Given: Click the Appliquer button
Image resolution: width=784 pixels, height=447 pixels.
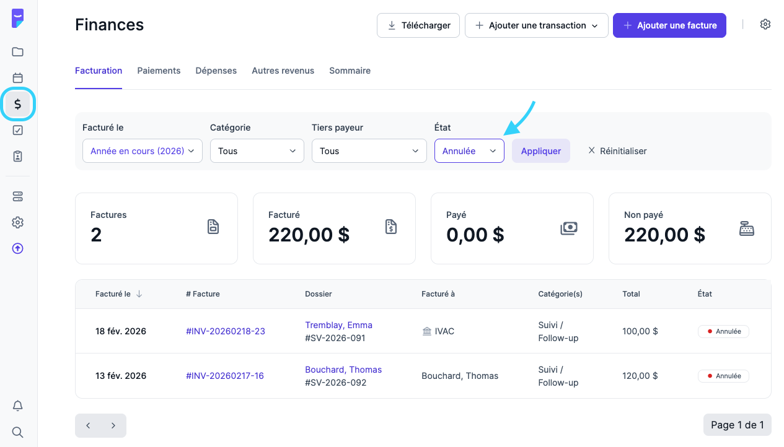Looking at the screenshot, I should 540,151.
